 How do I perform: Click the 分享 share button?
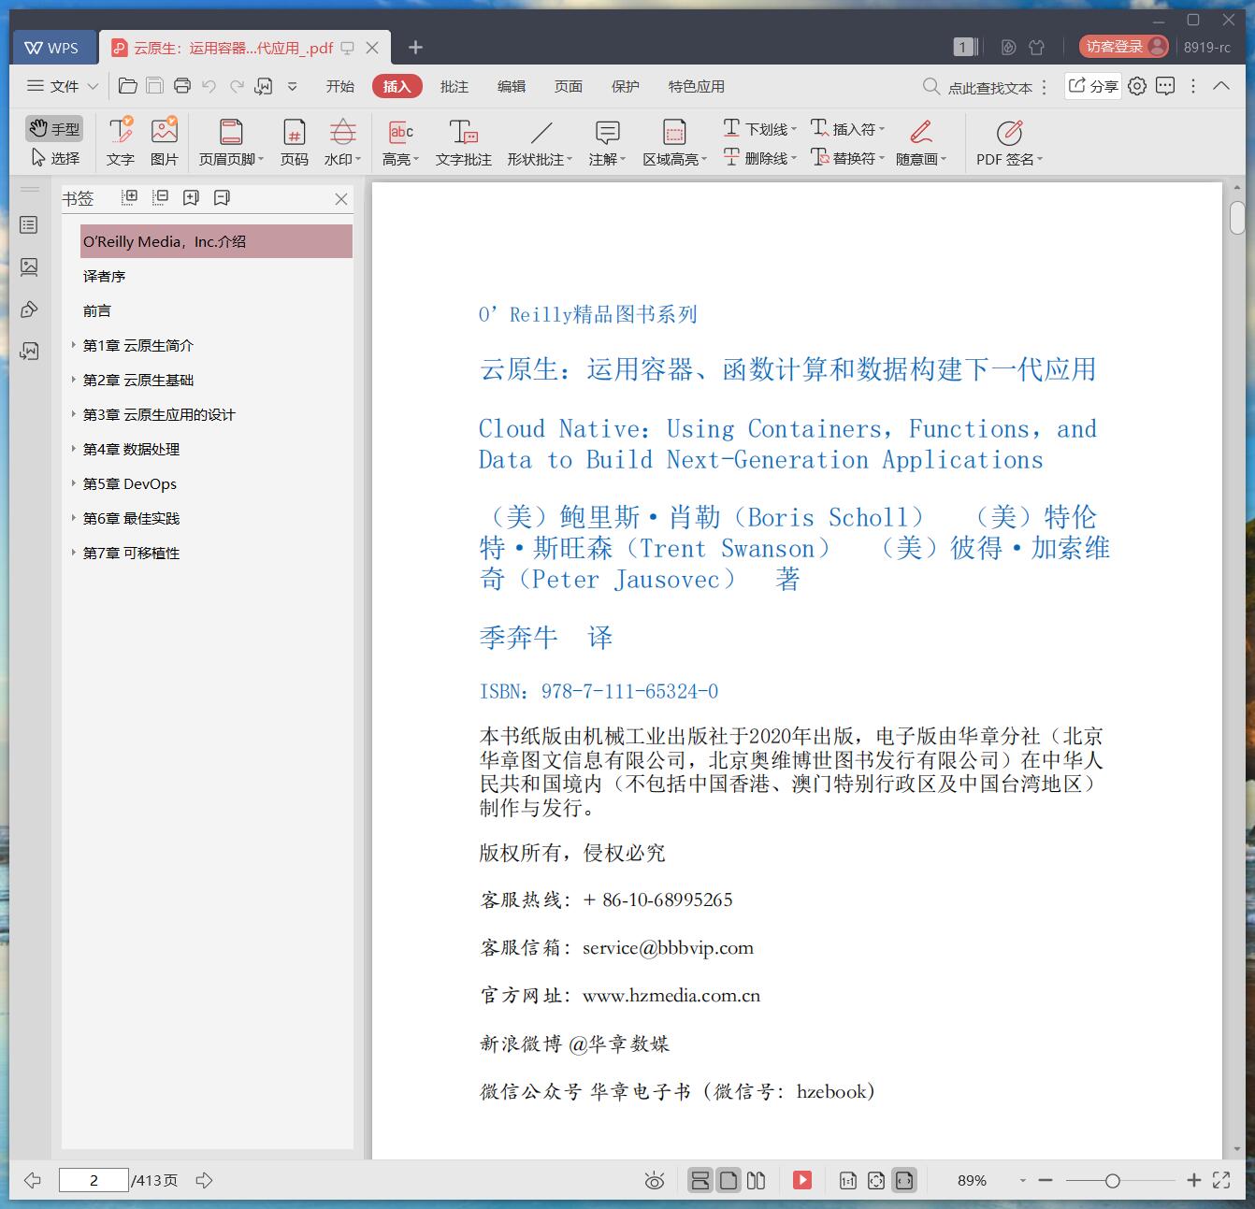tap(1093, 86)
